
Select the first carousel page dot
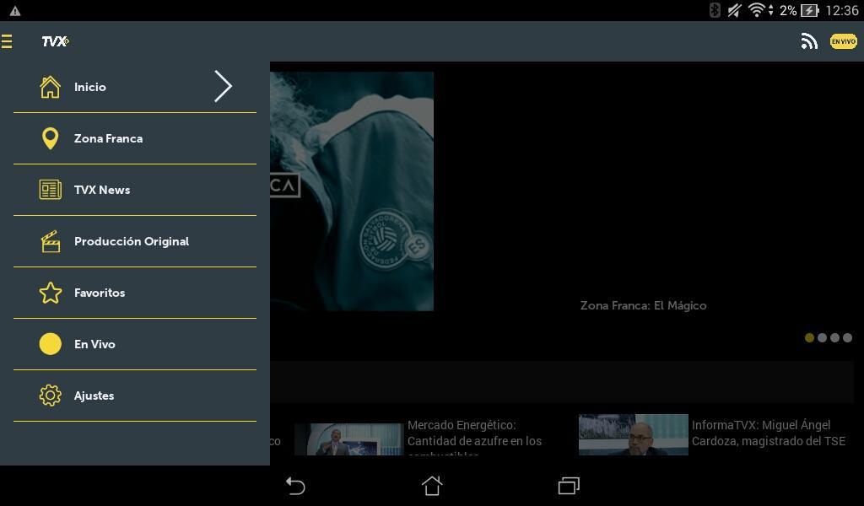809,337
